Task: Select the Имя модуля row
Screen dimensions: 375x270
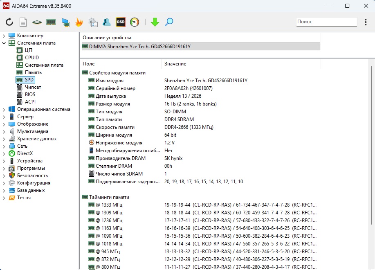Action: pyautogui.click(x=201, y=81)
